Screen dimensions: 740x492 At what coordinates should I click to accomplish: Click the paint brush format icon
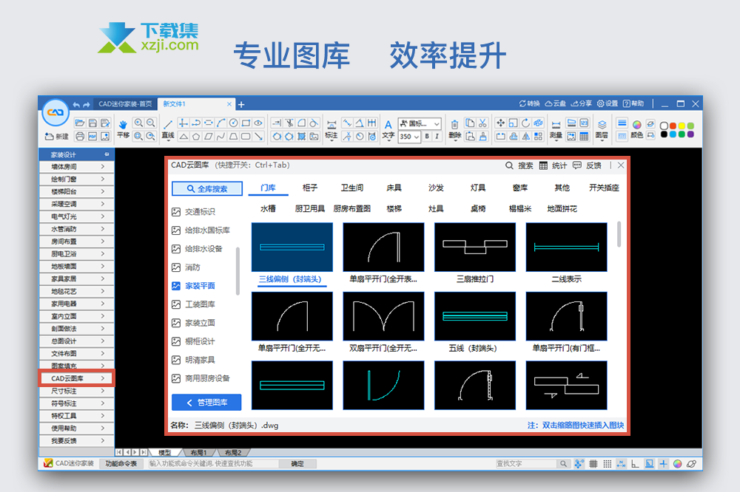click(x=482, y=136)
